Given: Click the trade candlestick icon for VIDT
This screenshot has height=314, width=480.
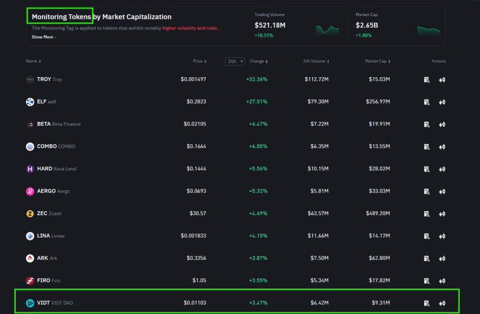Looking at the screenshot, I should tap(442, 303).
